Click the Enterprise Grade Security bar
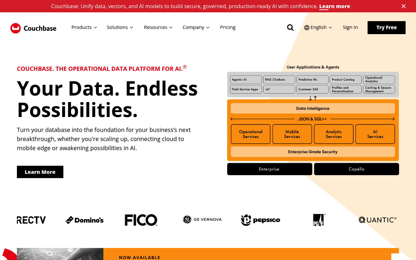Image resolution: width=416 pixels, height=260 pixels. tap(313, 152)
